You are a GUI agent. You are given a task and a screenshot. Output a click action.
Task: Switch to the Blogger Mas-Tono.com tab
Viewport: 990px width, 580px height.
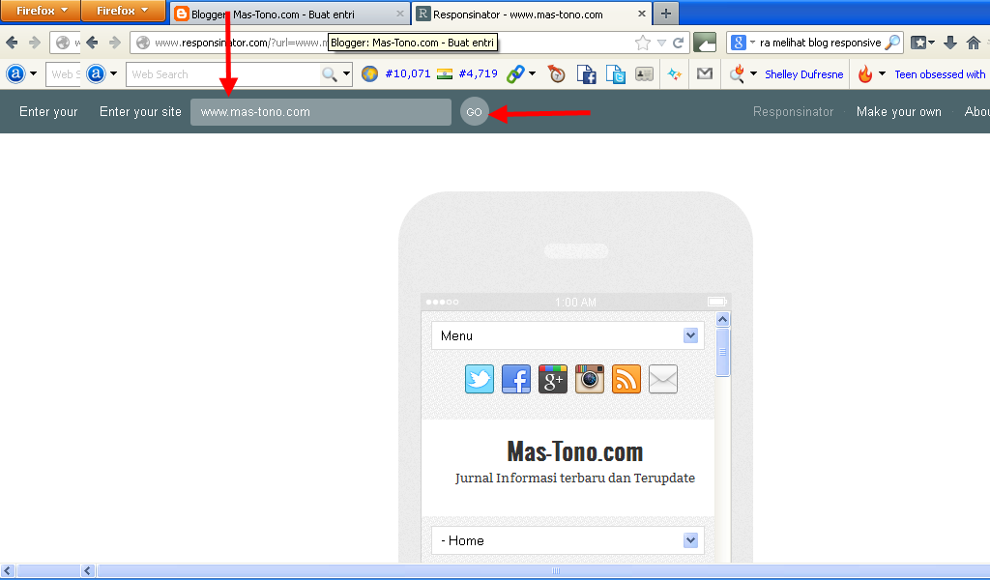290,14
